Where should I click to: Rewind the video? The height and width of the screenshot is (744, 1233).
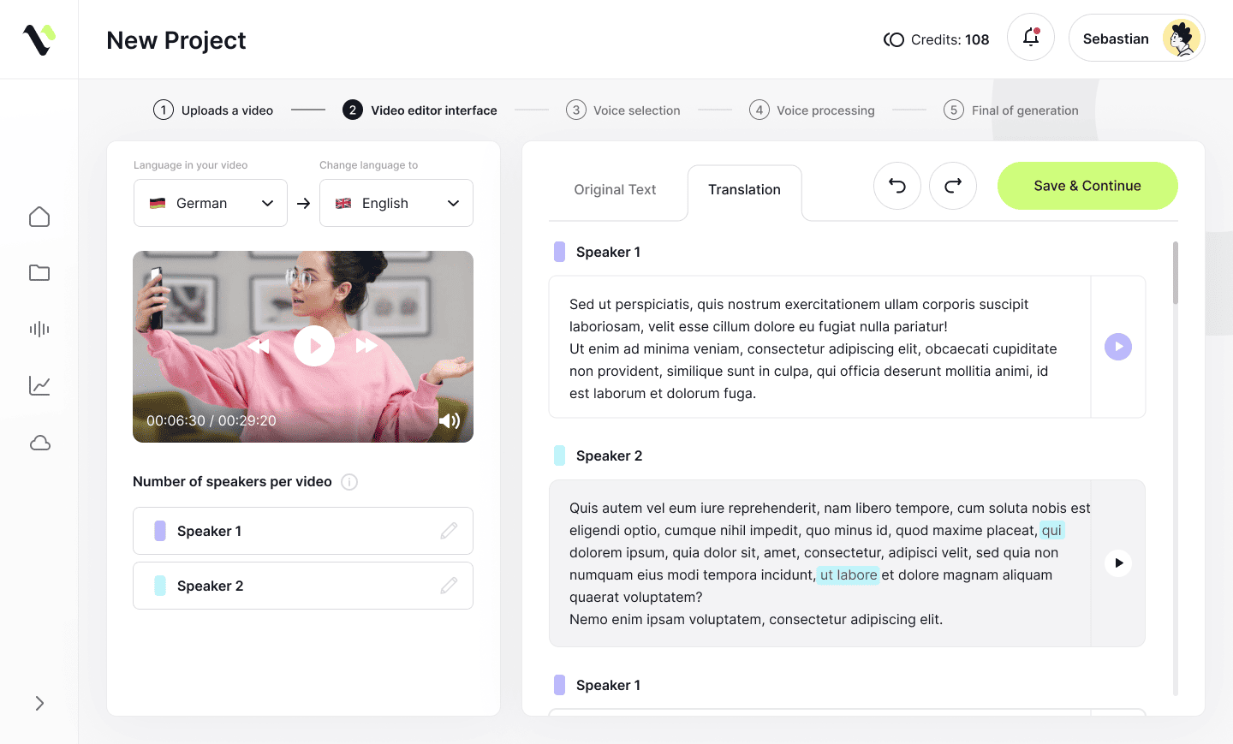259,346
